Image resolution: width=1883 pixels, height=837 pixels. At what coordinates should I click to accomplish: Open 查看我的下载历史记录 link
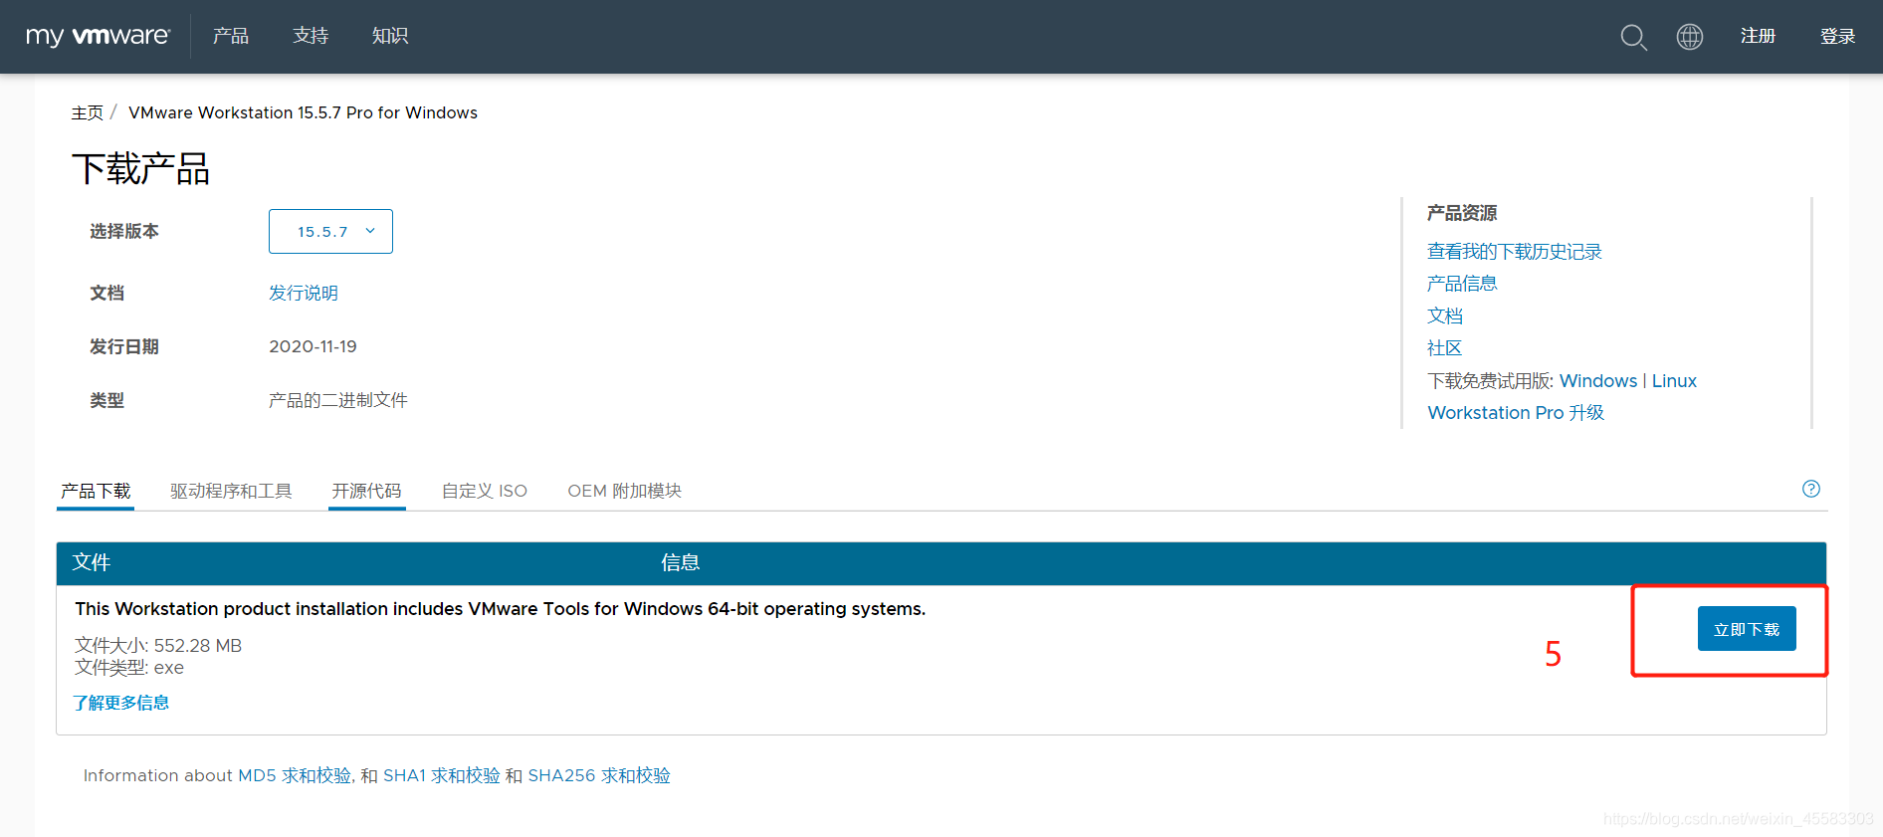[x=1515, y=252]
